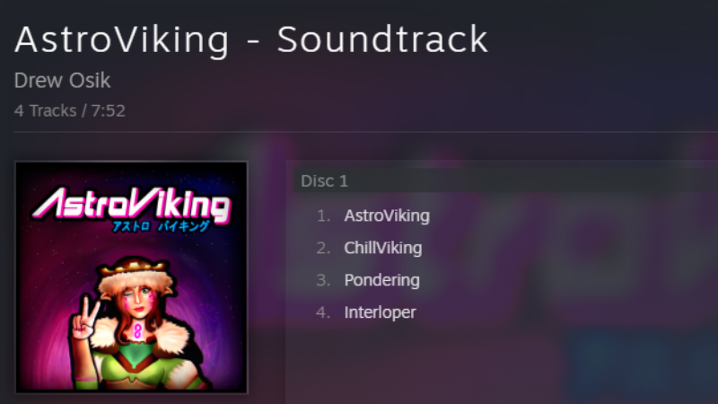Click the track number 2 label
Image resolution: width=718 pixels, height=404 pixels.
(x=323, y=248)
